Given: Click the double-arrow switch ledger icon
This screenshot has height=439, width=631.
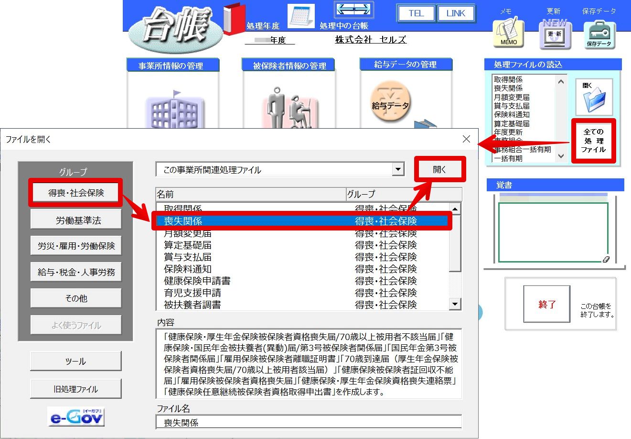Looking at the screenshot, I should 353,10.
